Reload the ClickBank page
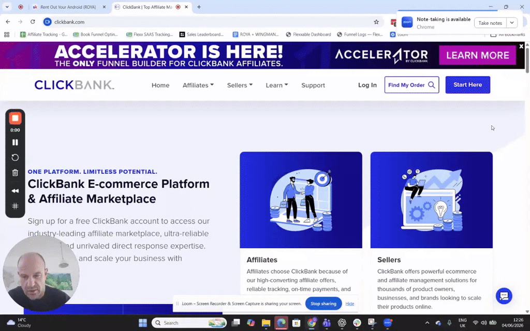 [x=33, y=22]
